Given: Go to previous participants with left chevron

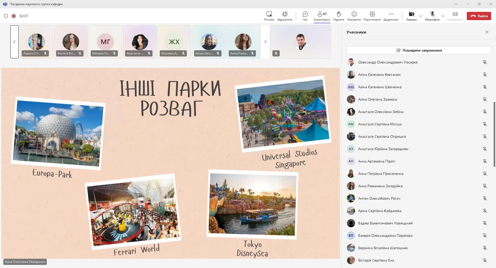Looking at the screenshot, I should [14, 42].
